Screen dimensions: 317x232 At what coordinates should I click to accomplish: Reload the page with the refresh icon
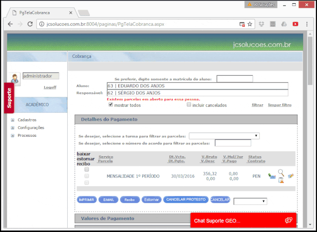[30, 24]
